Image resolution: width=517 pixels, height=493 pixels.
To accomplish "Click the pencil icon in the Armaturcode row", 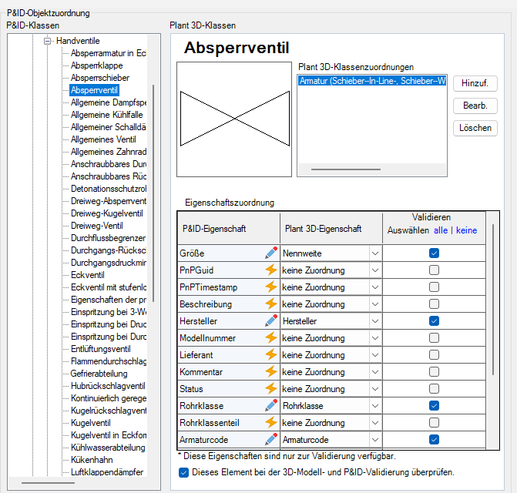I will (271, 440).
